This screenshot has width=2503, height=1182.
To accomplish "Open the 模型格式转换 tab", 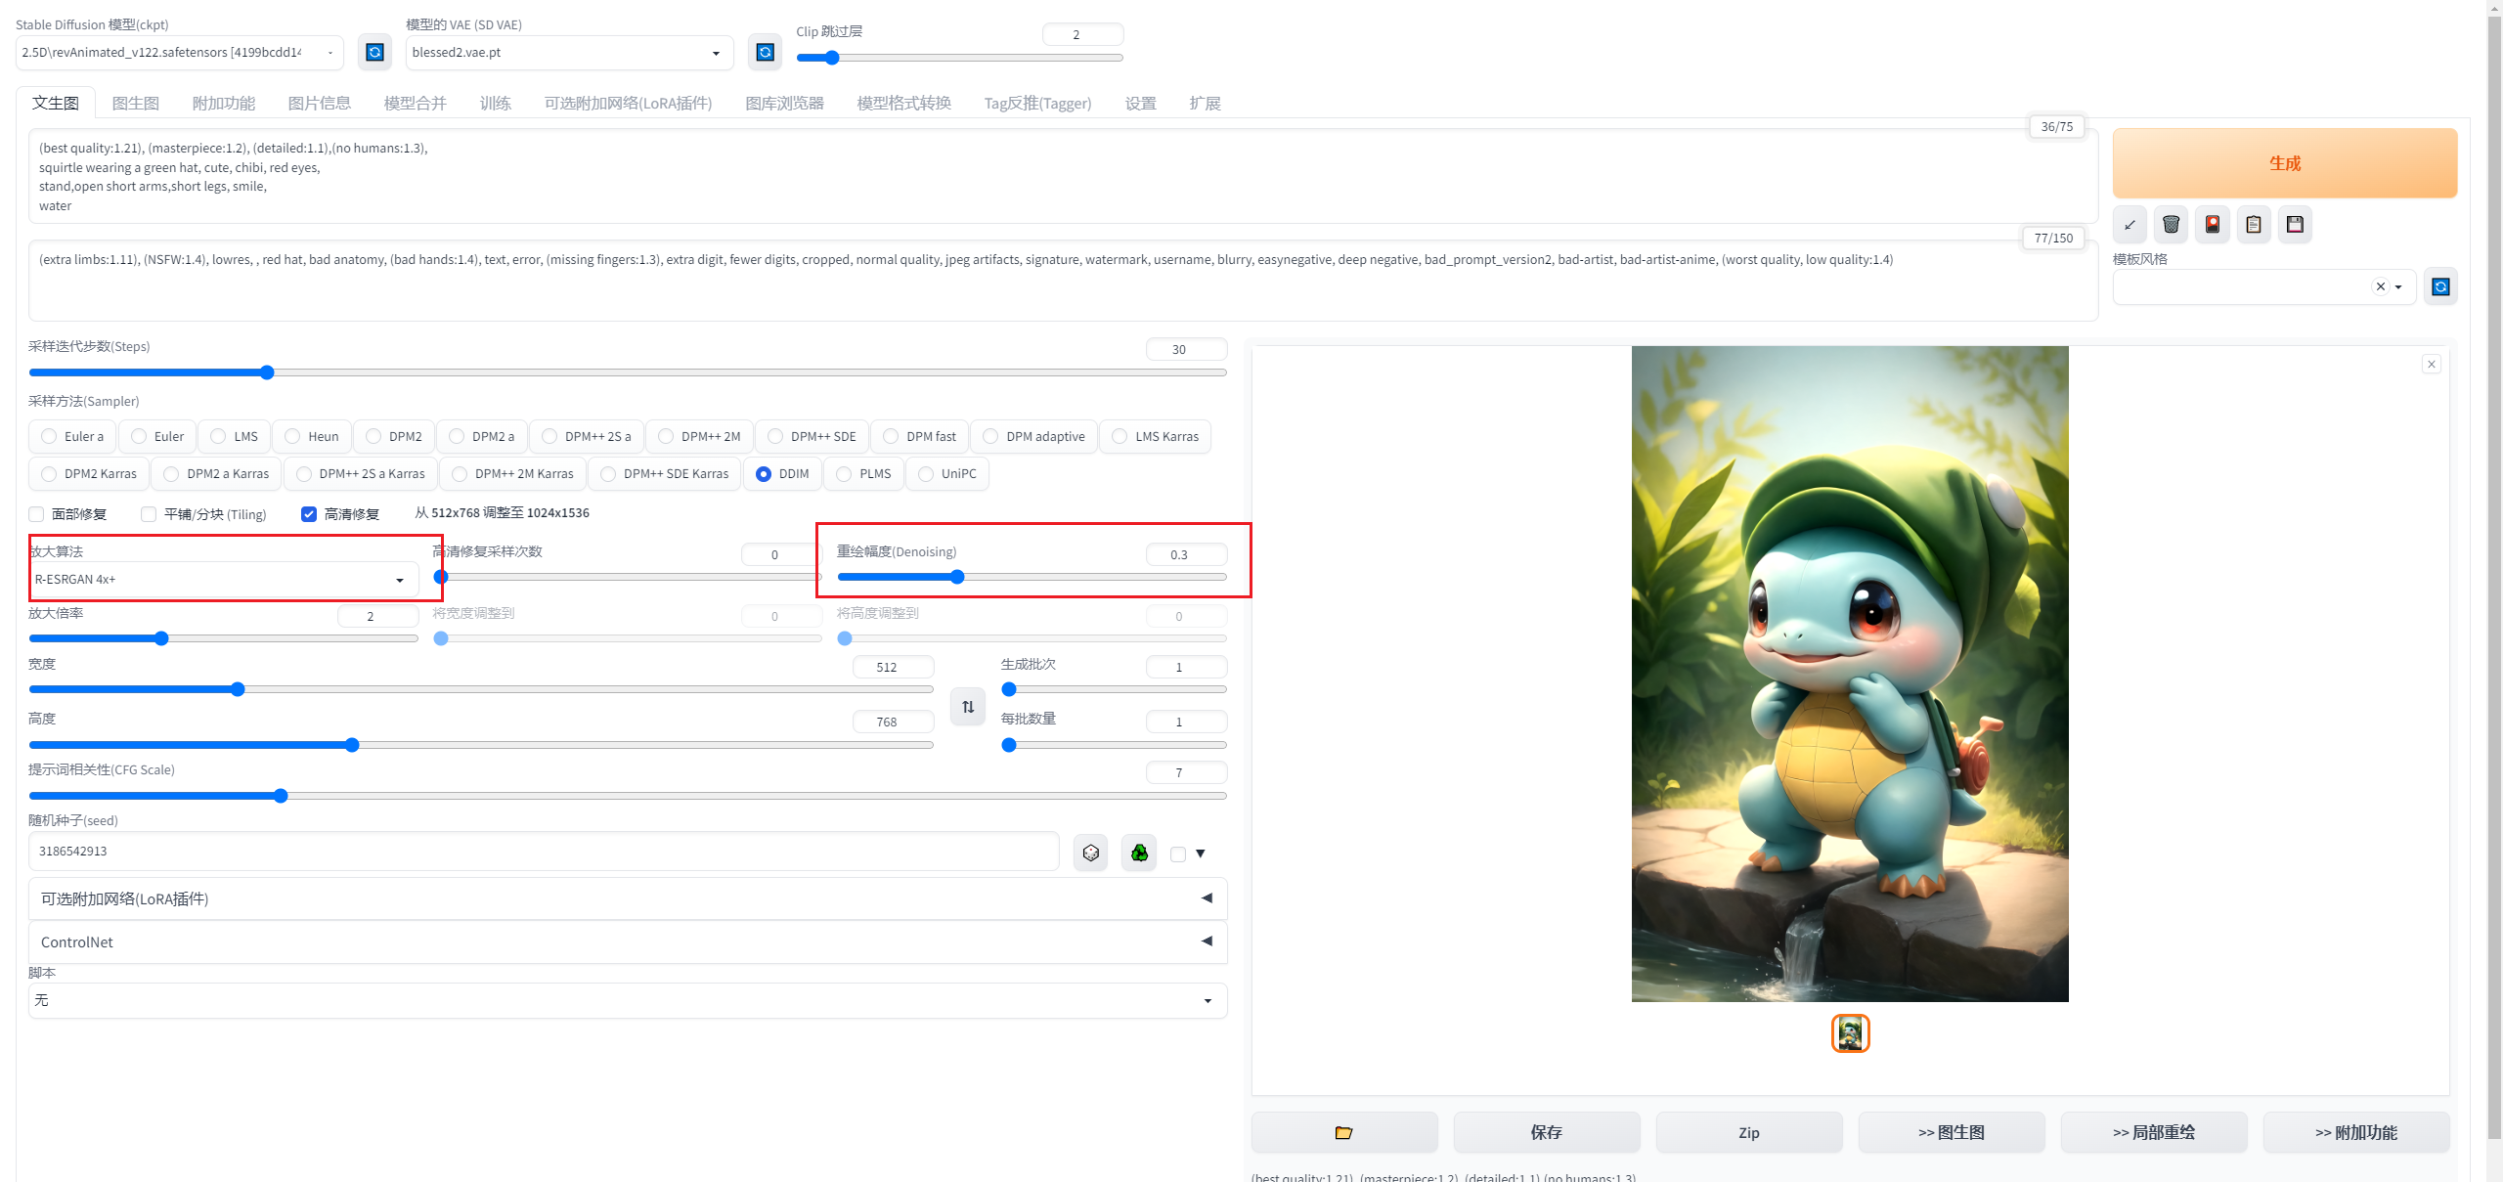I will pyautogui.click(x=904, y=103).
